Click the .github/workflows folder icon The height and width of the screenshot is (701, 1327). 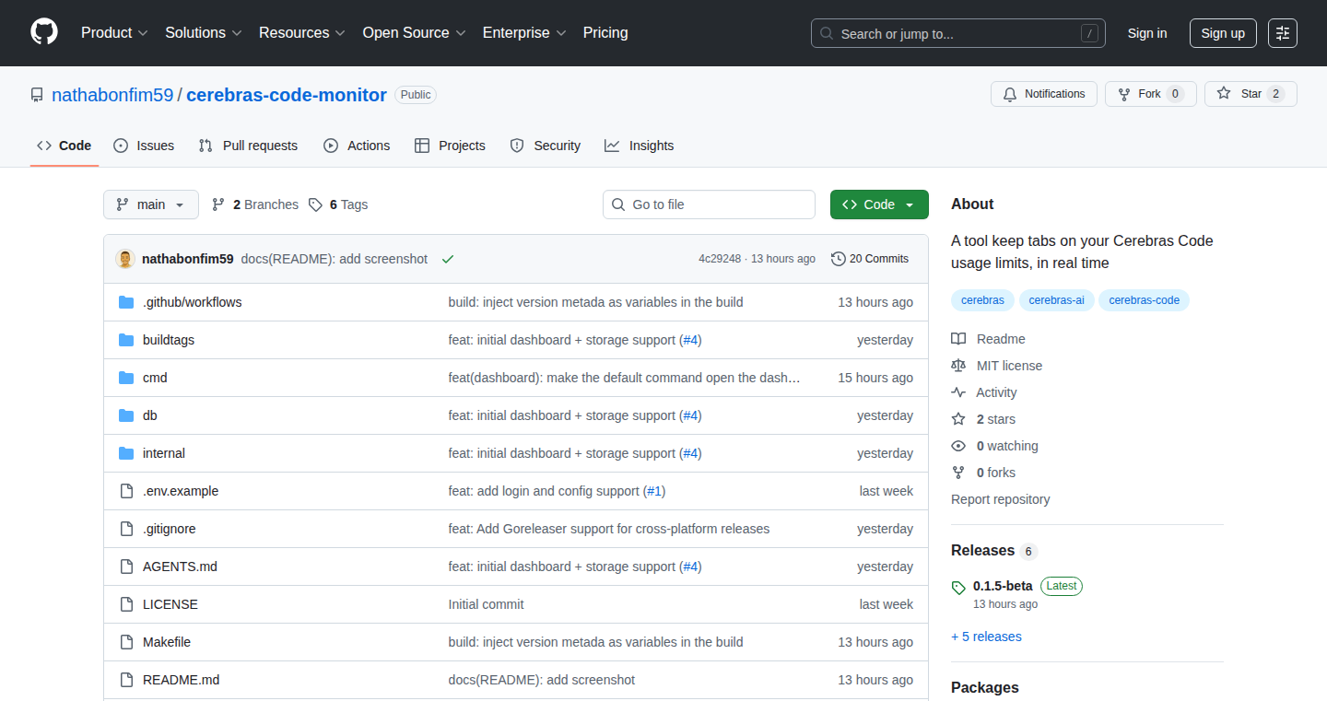pos(126,302)
